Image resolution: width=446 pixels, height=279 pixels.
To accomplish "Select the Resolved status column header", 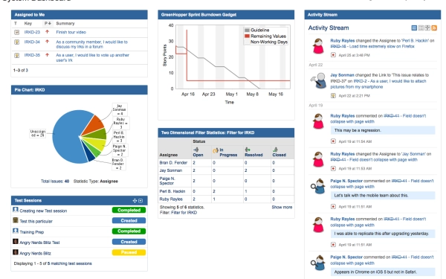I will pyautogui.click(x=253, y=152).
